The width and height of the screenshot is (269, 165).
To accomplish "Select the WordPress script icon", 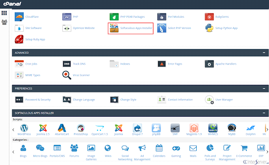I will tap(24, 128).
